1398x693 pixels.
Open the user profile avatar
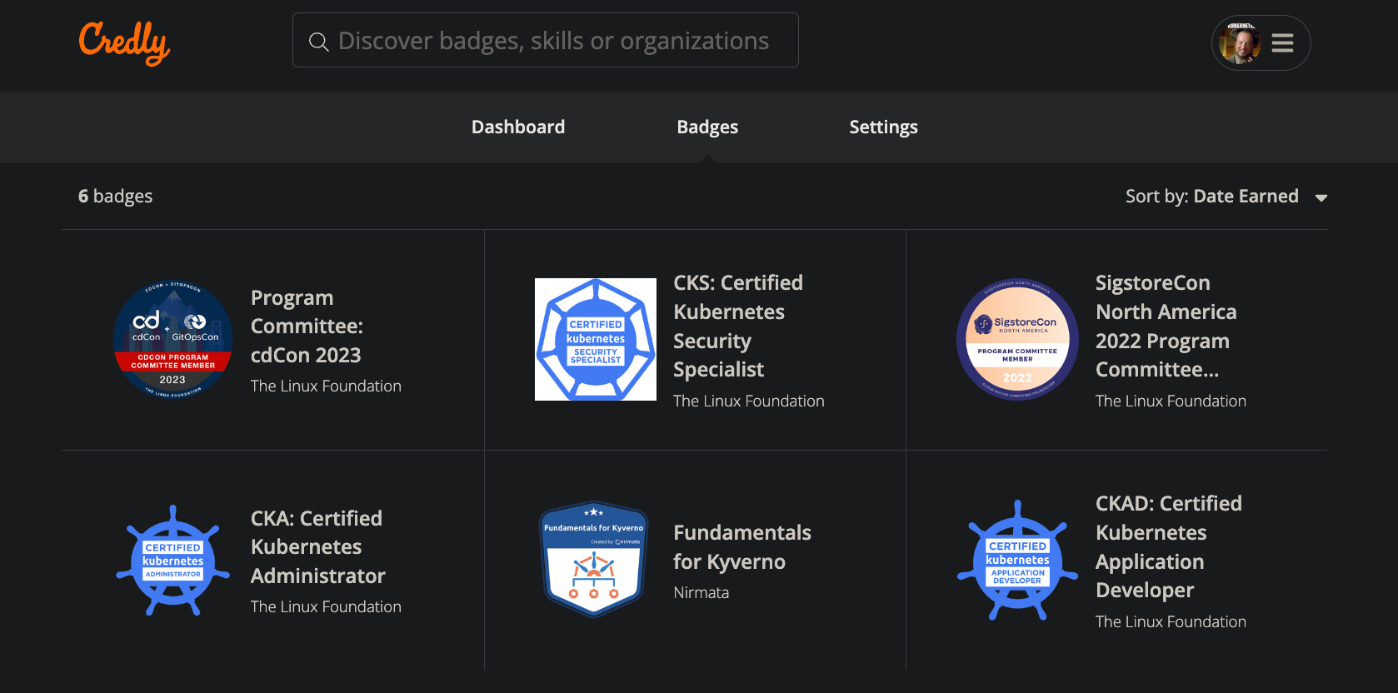1240,42
